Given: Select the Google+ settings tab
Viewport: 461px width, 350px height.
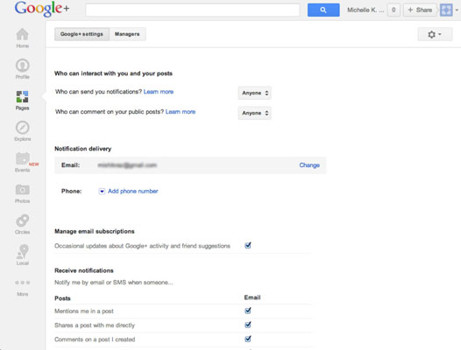Looking at the screenshot, I should pos(82,34).
